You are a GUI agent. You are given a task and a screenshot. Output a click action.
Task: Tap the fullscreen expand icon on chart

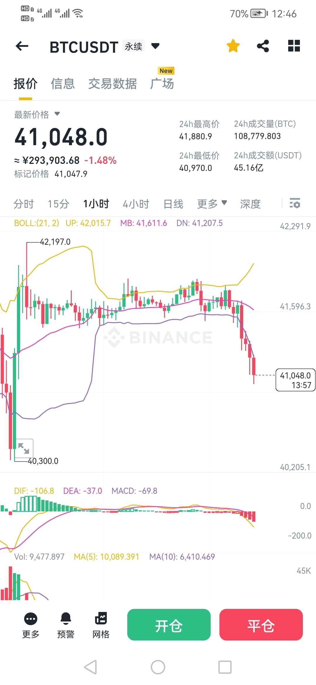coord(25,448)
